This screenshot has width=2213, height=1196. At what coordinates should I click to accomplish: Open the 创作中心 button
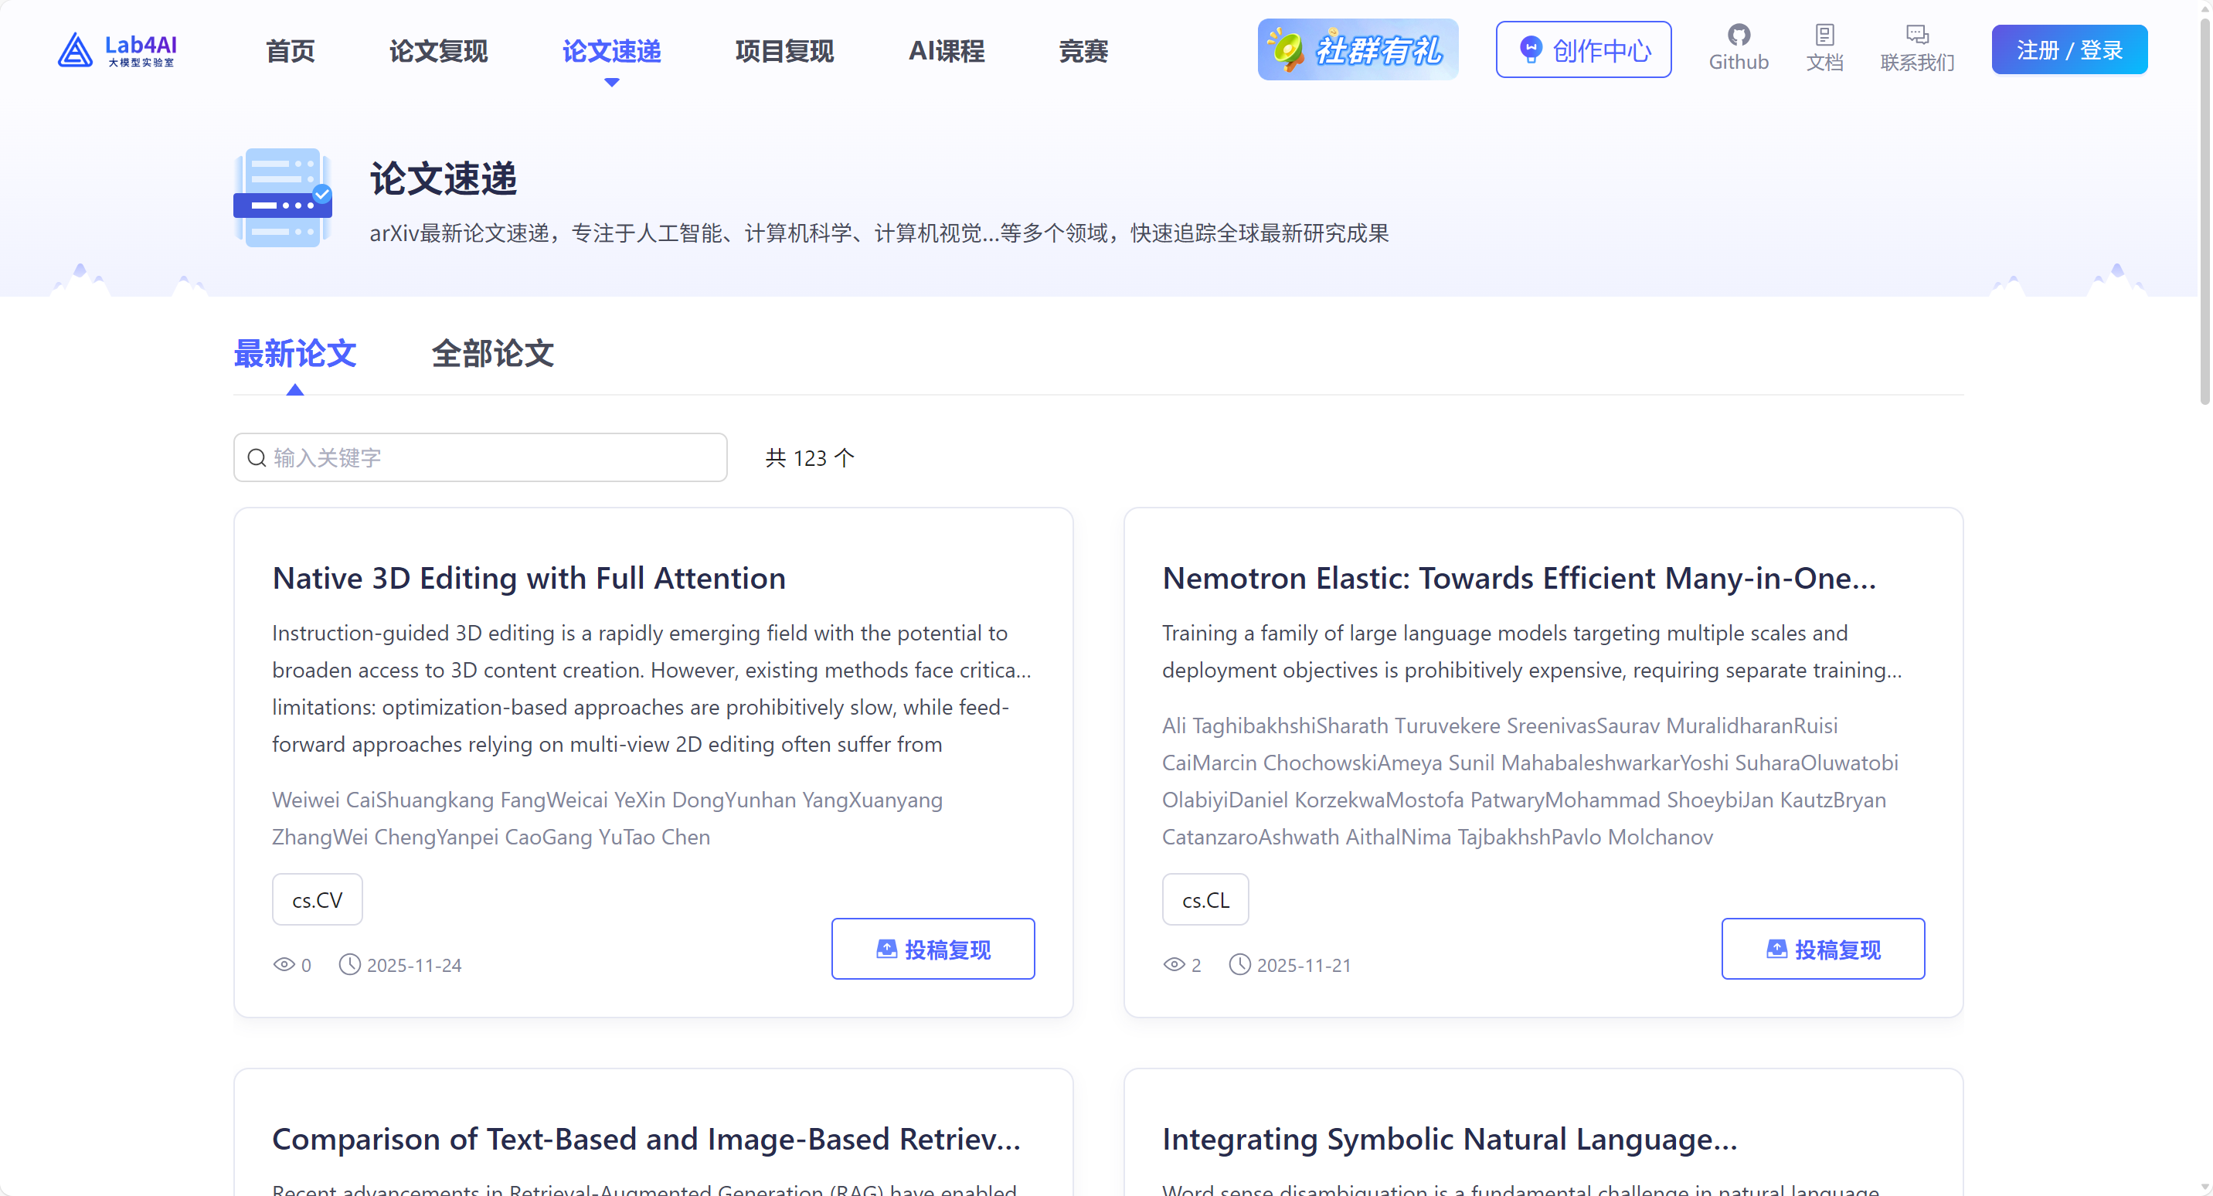click(x=1583, y=49)
